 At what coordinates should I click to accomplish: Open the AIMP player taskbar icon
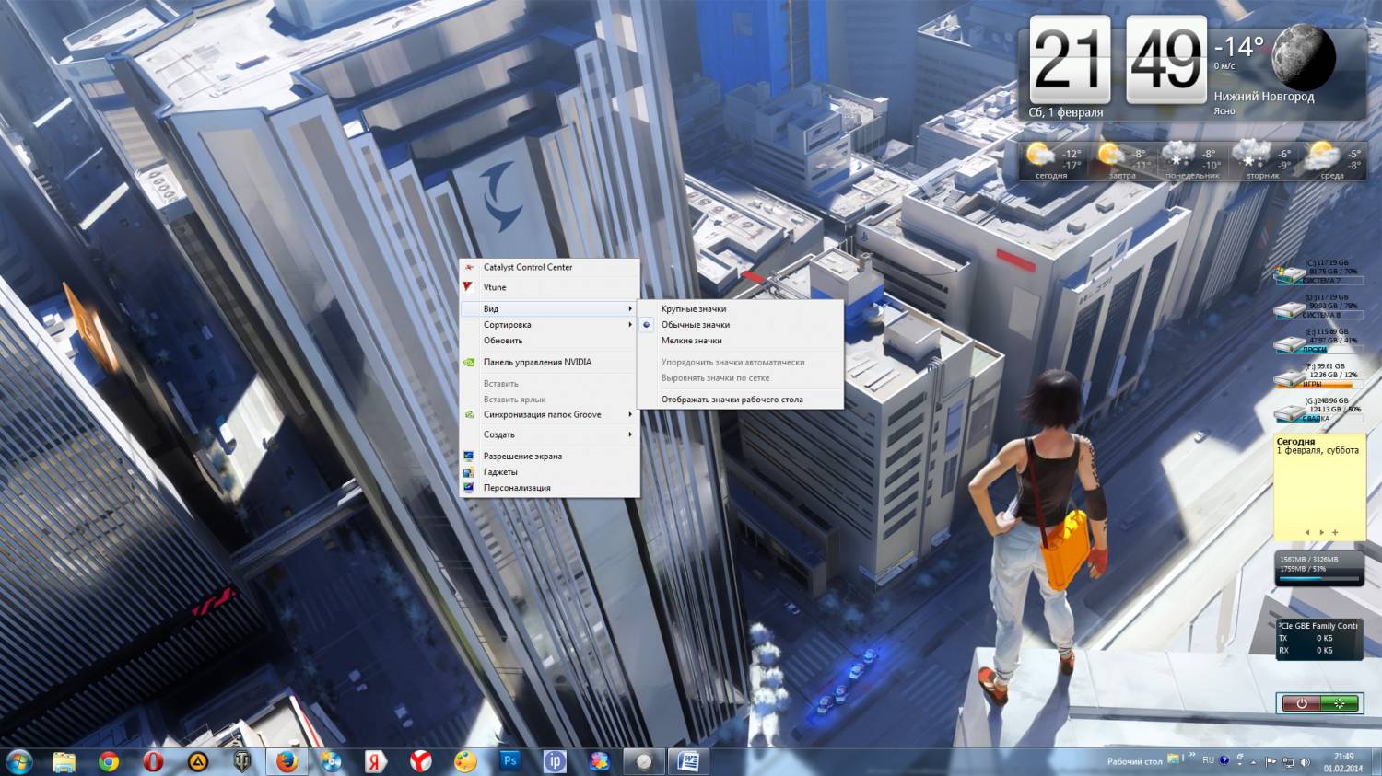coord(197,761)
